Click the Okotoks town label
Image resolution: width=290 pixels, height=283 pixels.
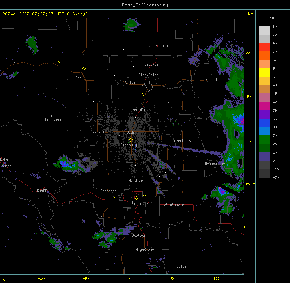(139, 235)
